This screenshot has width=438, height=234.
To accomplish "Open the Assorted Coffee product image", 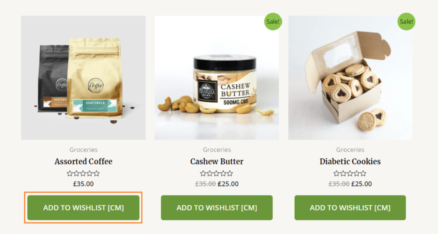I will pyautogui.click(x=83, y=77).
